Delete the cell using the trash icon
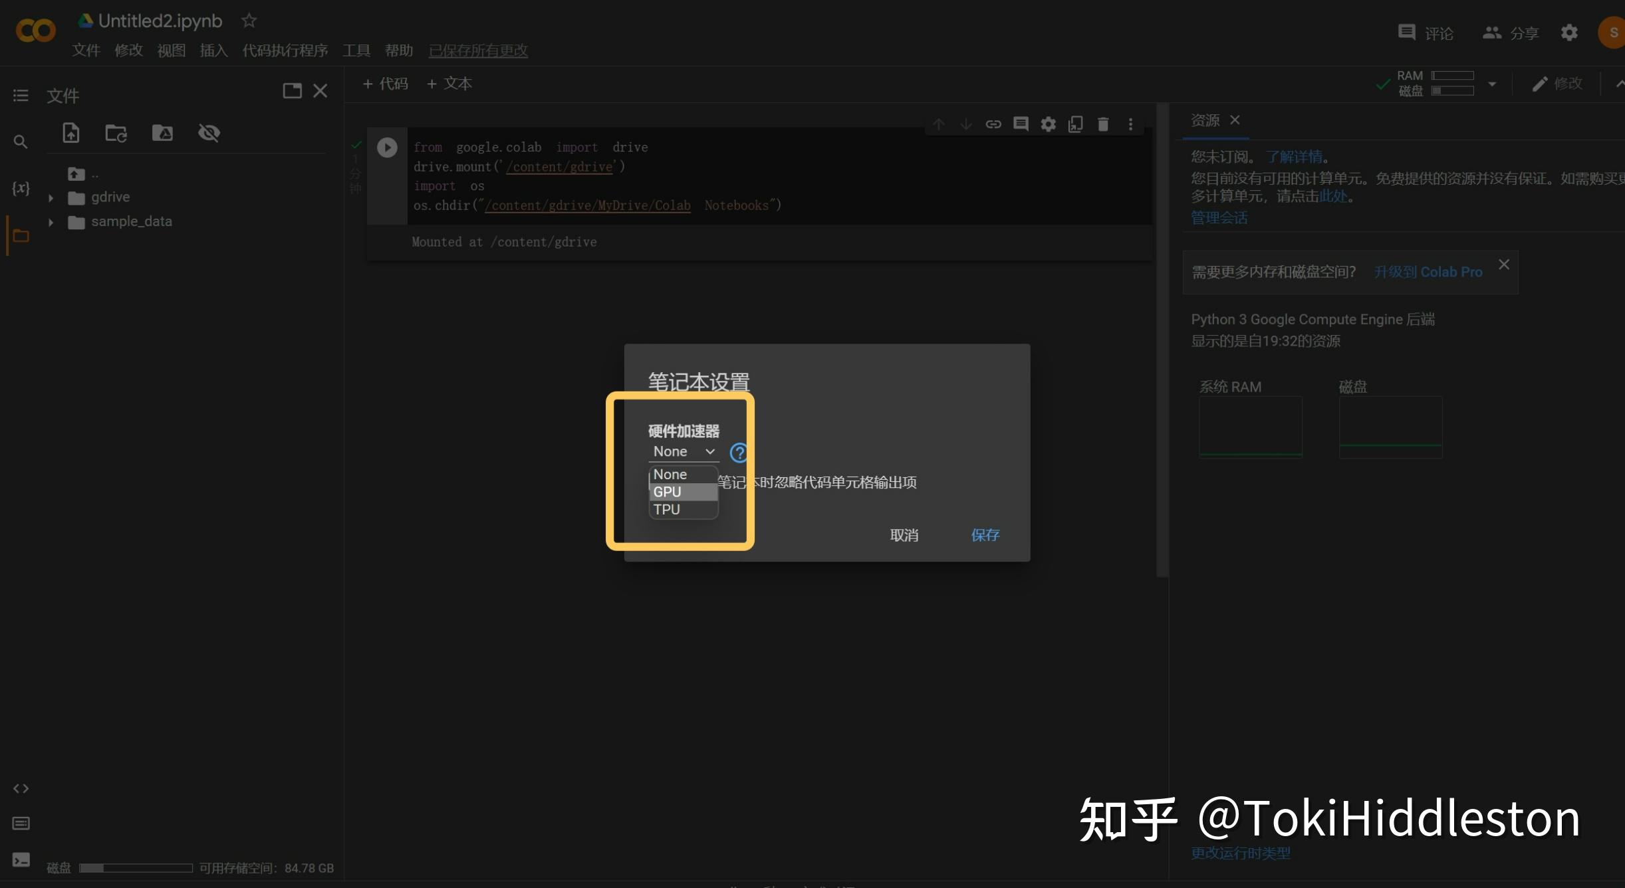This screenshot has width=1625, height=888. point(1103,124)
